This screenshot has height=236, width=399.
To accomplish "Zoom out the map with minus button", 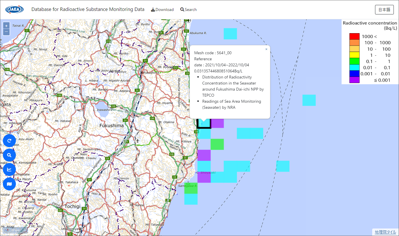I will tap(6, 32).
